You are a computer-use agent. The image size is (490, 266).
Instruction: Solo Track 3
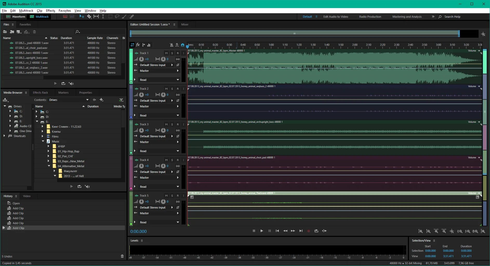point(172,124)
